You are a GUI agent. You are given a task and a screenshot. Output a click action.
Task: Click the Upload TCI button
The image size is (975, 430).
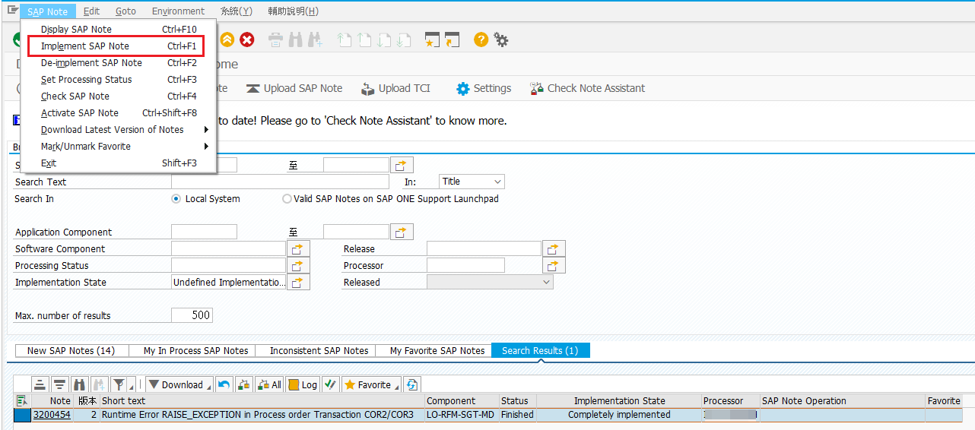(x=395, y=88)
